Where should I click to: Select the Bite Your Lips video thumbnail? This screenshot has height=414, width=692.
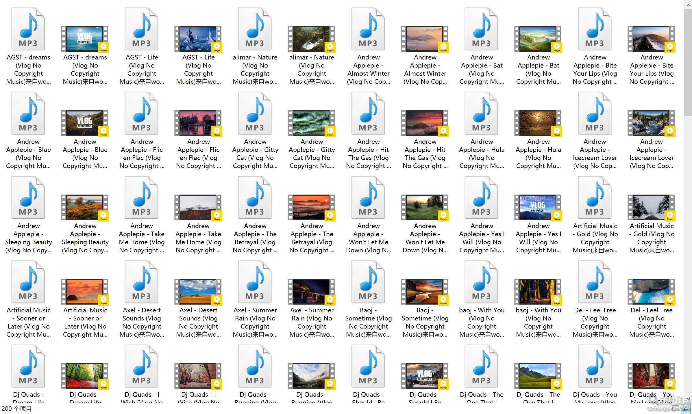point(651,39)
